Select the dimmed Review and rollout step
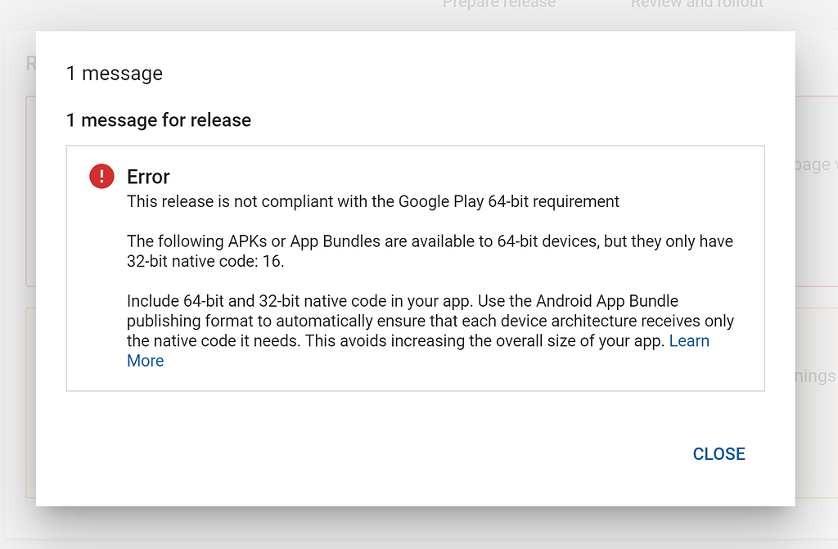This screenshot has height=549, width=838. tap(696, 4)
